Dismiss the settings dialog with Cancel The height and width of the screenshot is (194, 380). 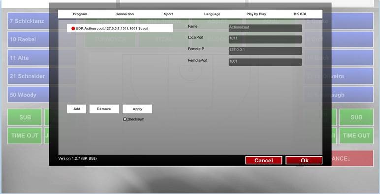(263, 161)
